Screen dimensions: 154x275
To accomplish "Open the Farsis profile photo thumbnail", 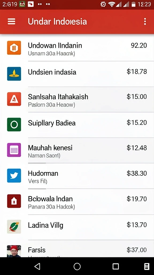I will 14,251.
